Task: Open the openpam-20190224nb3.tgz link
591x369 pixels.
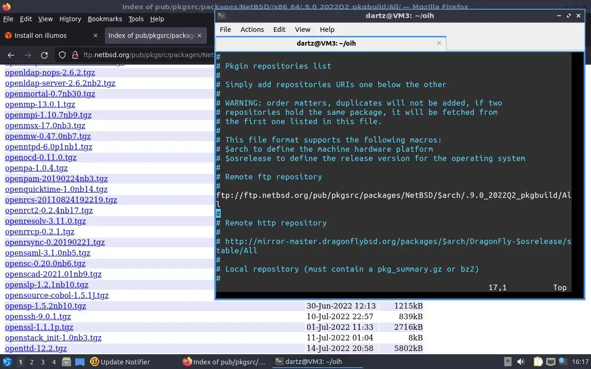Action: (x=56, y=179)
